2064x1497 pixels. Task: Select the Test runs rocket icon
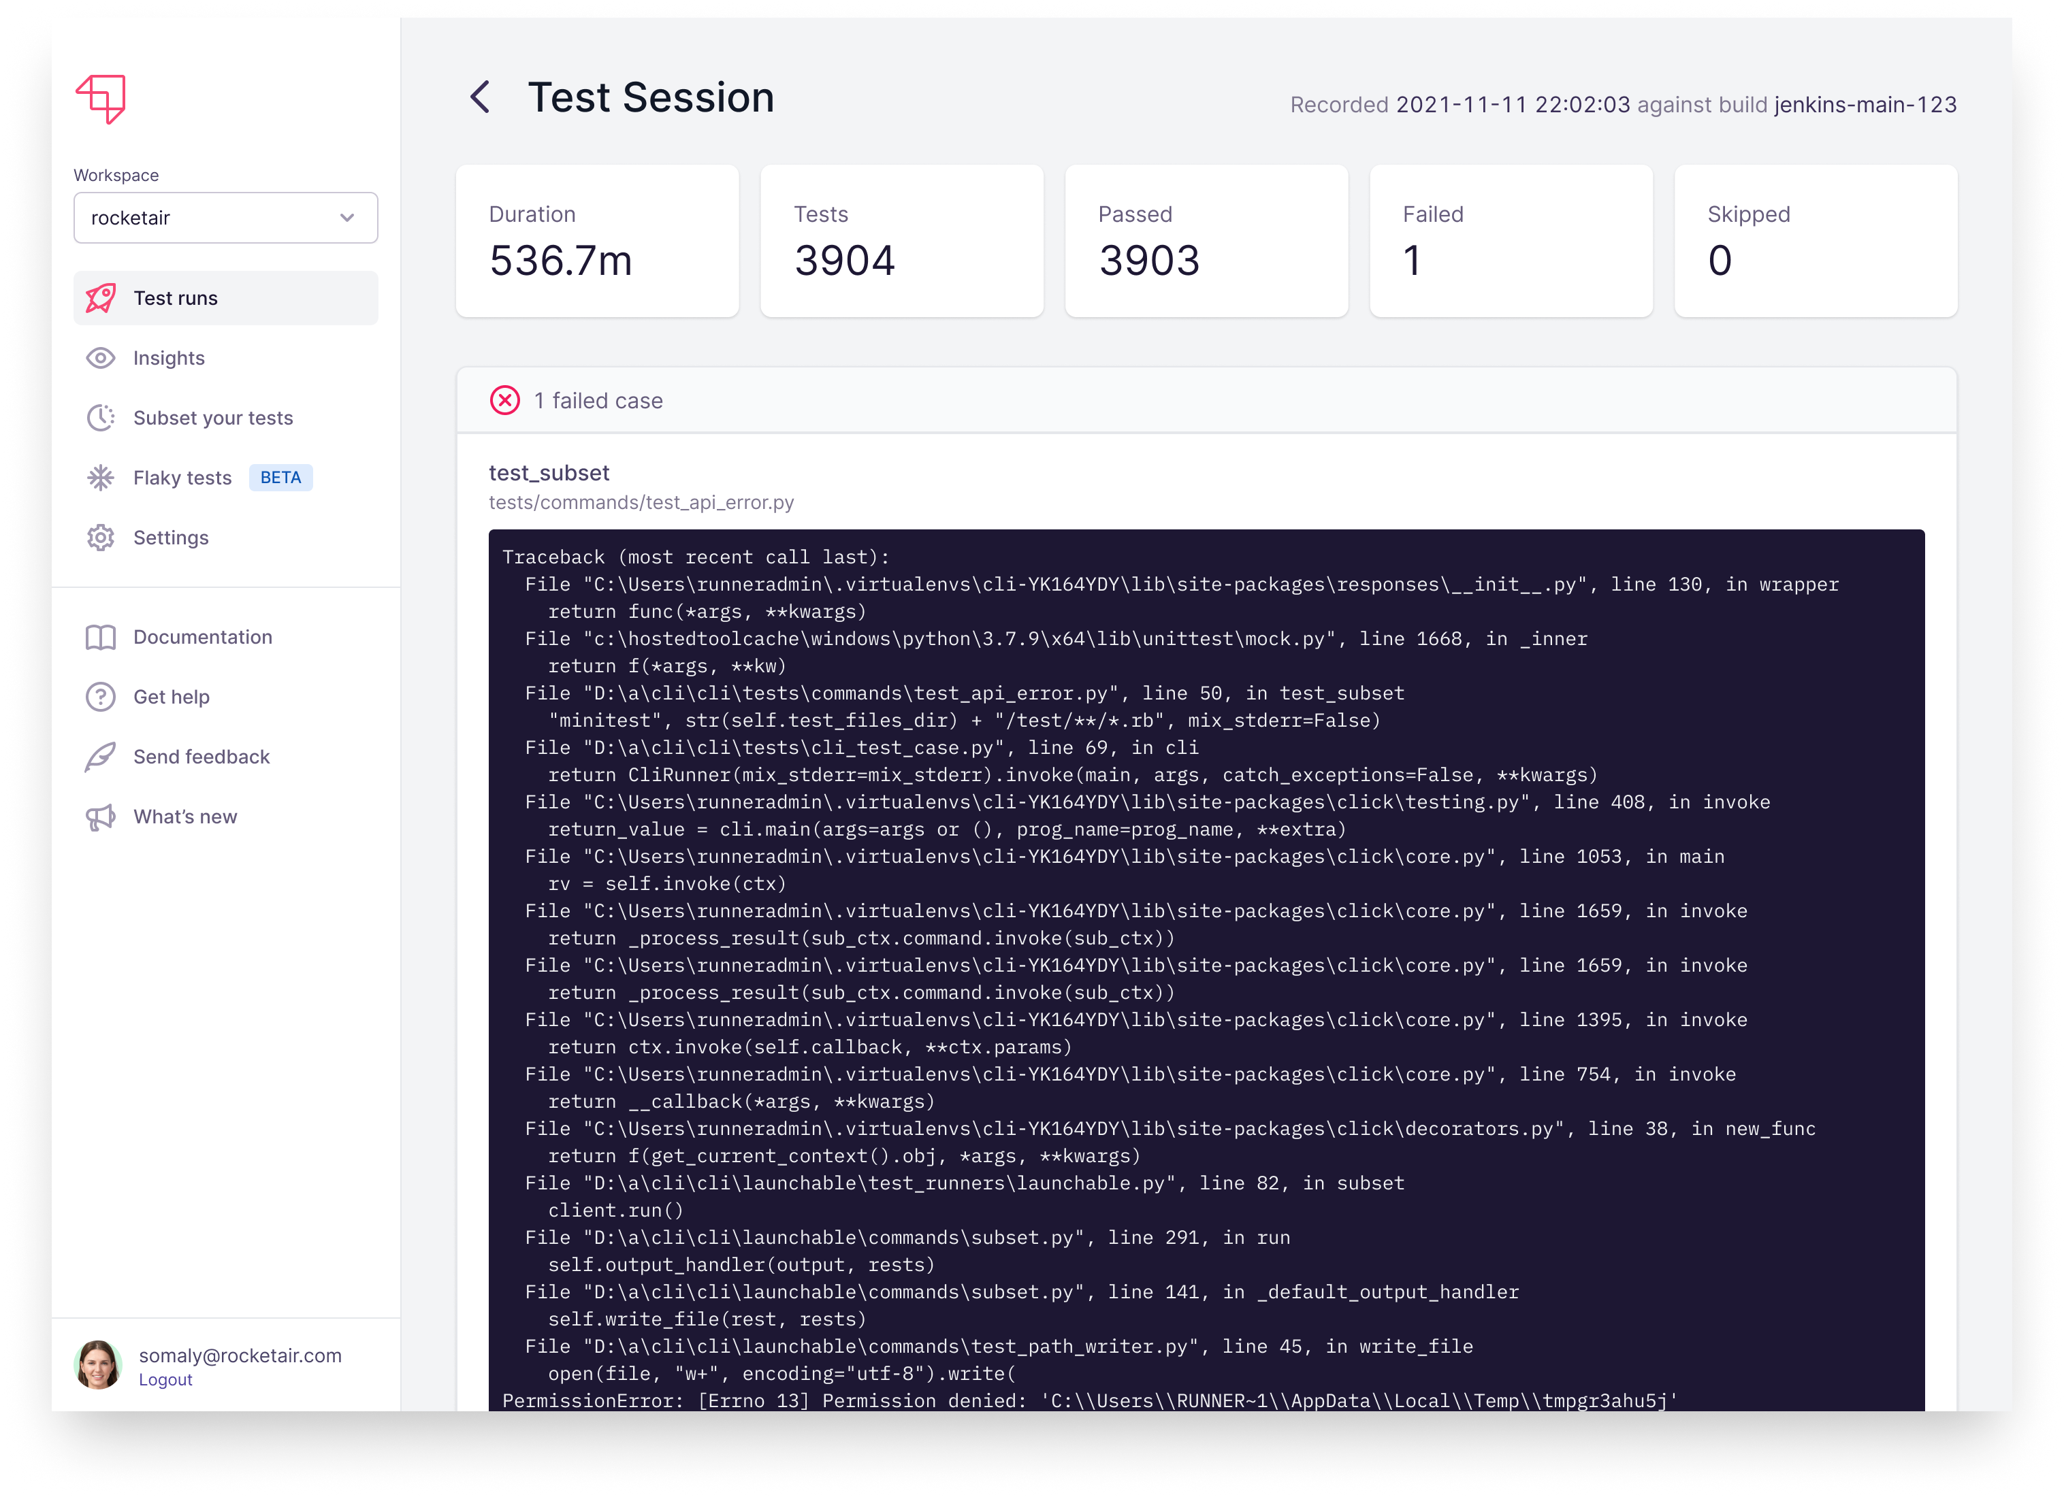click(x=100, y=297)
